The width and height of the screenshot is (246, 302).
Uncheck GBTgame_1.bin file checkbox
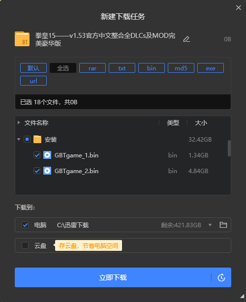point(37,155)
